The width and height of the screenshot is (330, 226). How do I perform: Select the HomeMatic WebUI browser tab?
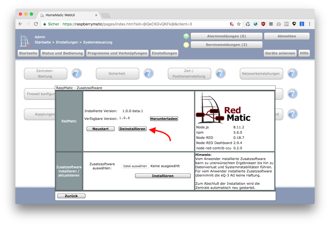(x=68, y=15)
